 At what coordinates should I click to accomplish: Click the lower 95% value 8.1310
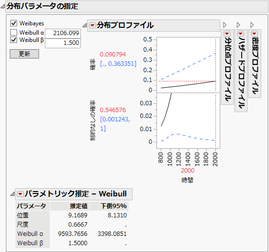pos(117,215)
